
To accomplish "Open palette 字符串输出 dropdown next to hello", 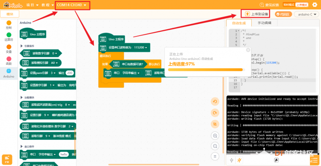I will [x=47, y=154].
